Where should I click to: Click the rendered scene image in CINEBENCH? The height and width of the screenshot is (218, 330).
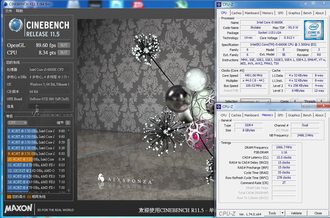coord(146,109)
